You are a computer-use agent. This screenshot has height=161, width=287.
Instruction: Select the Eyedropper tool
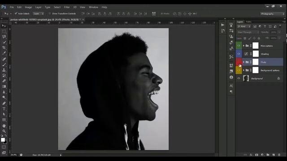point(4,53)
